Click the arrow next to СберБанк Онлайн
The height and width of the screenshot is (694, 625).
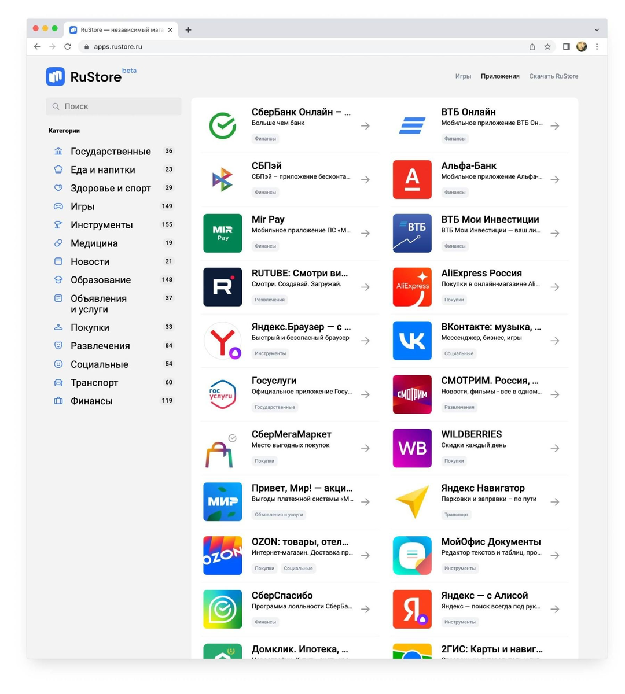tap(366, 125)
